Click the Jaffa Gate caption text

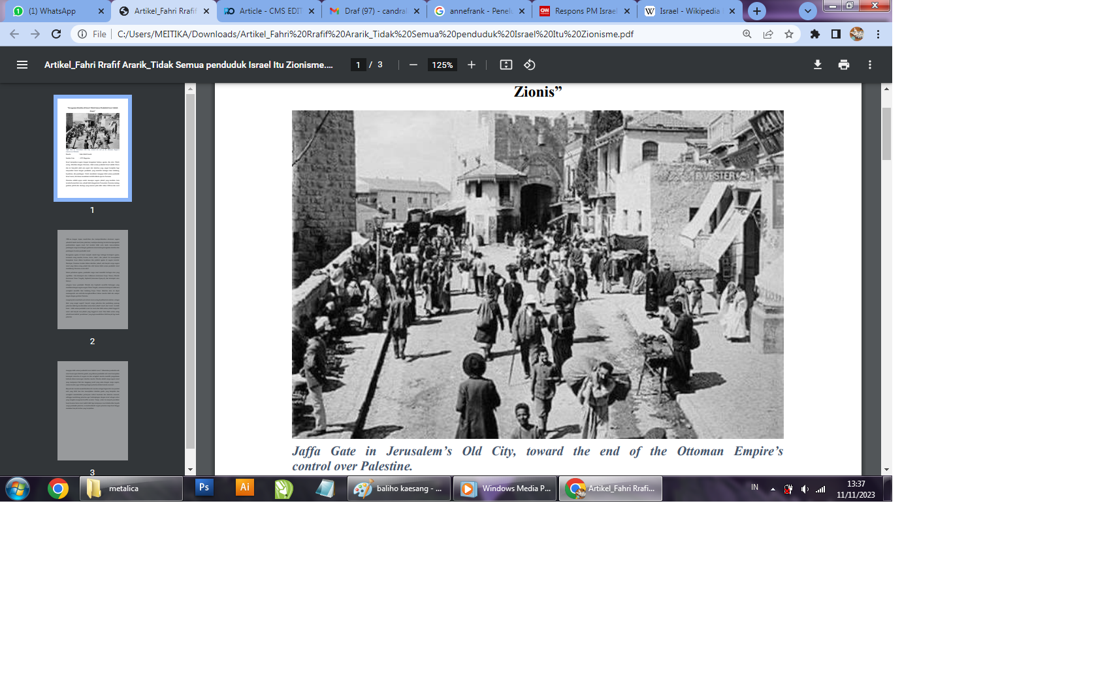pos(538,458)
